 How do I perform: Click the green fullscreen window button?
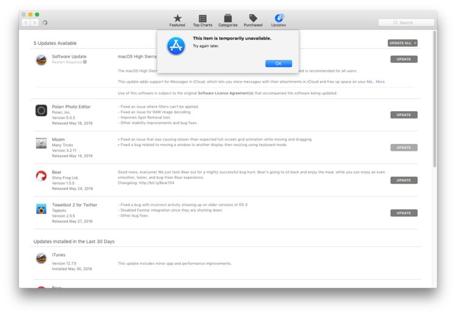click(37, 14)
